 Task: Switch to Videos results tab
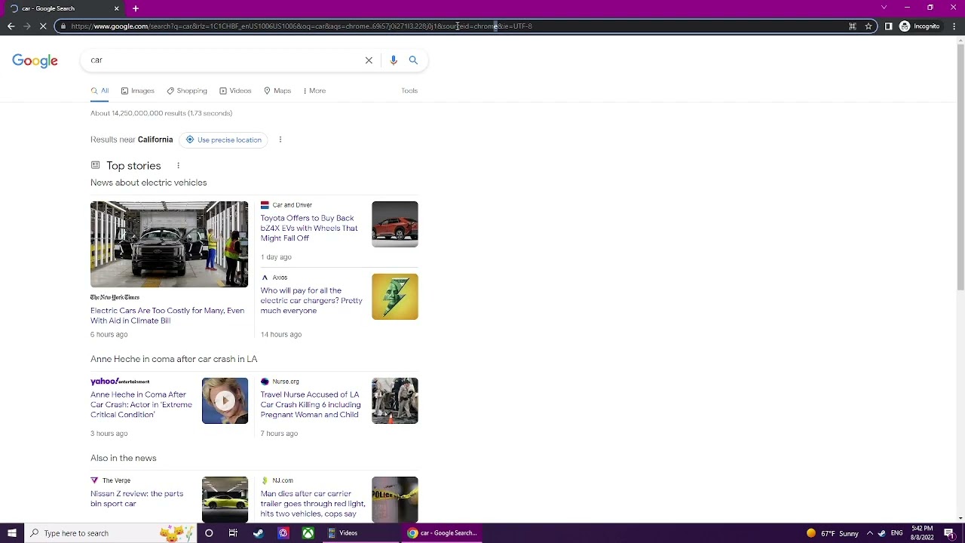(235, 90)
